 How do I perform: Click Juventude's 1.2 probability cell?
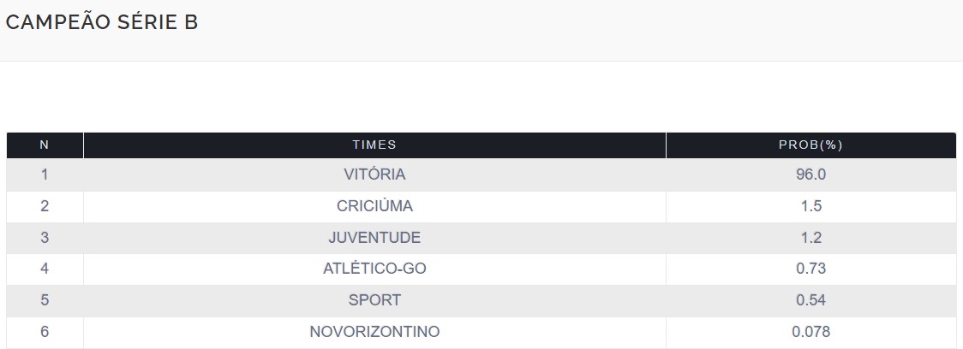click(x=810, y=238)
